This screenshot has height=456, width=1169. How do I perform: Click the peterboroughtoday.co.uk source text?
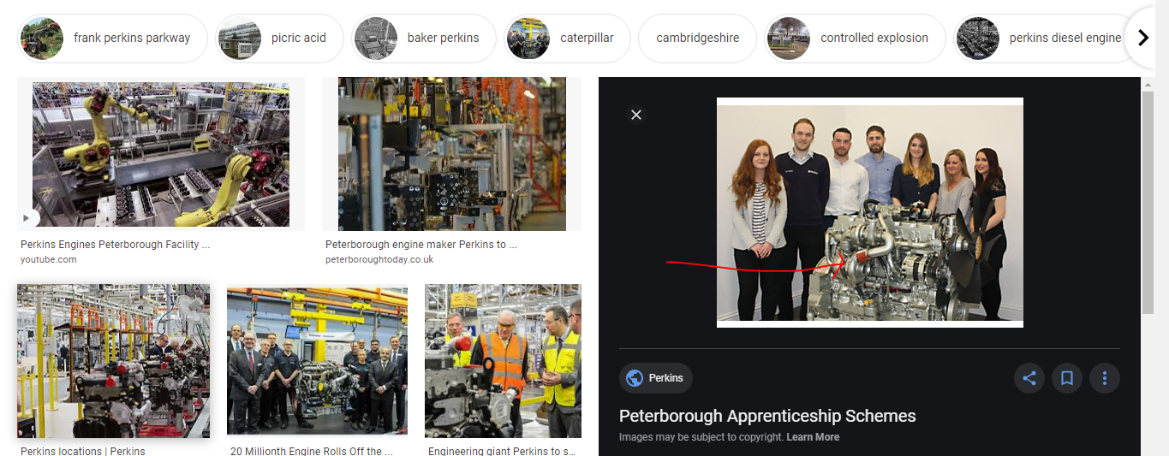(379, 259)
